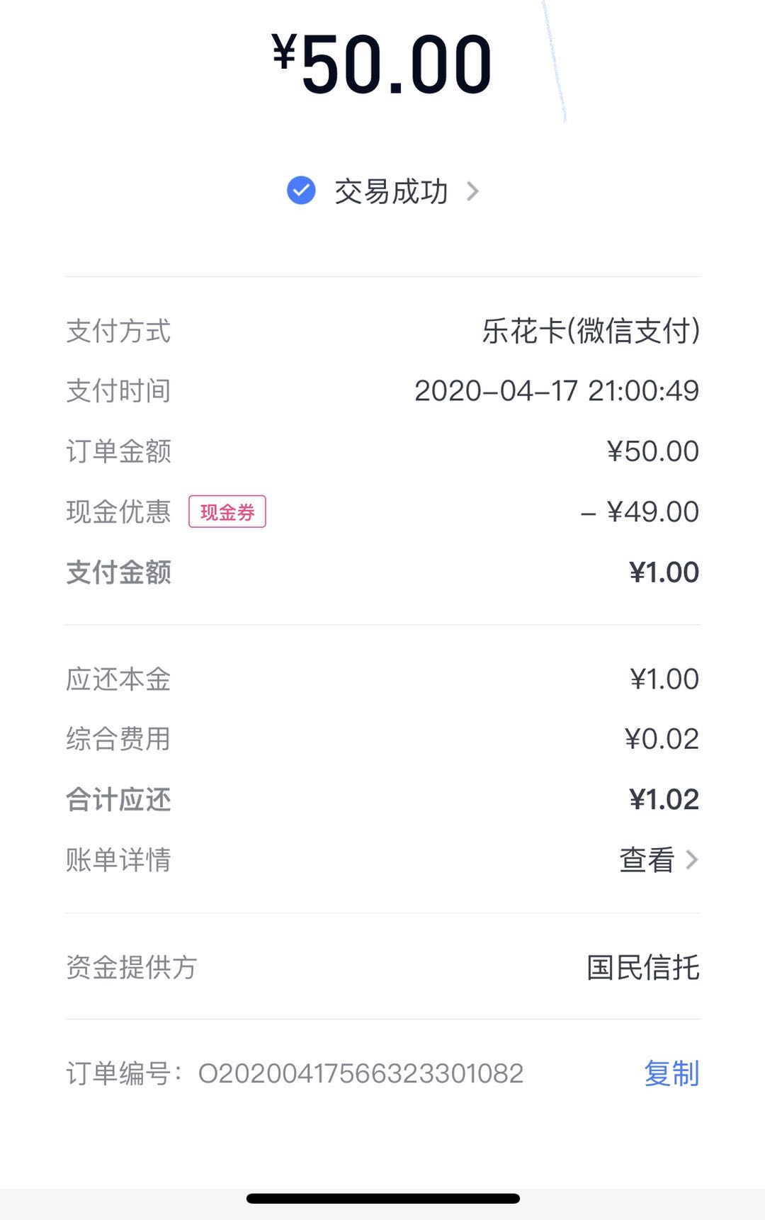The height and width of the screenshot is (1220, 765).
Task: Tap the iOS home indicator bar
Action: click(382, 1199)
